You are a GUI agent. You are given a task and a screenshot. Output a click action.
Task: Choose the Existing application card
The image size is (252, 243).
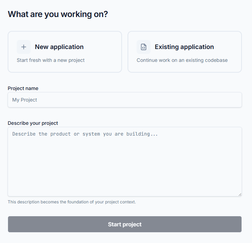click(x=185, y=52)
